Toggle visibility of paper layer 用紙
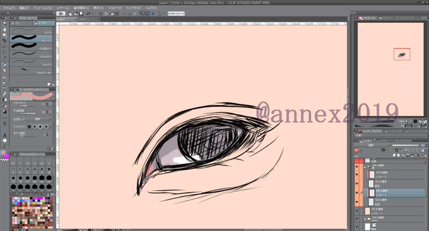This screenshot has height=231, width=429. 357,227
